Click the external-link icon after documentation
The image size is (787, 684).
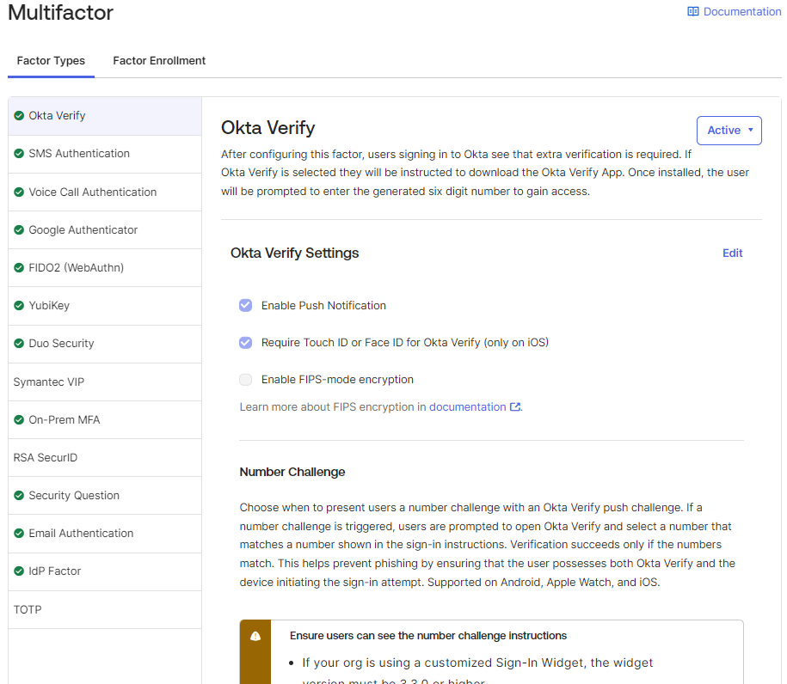pos(514,406)
